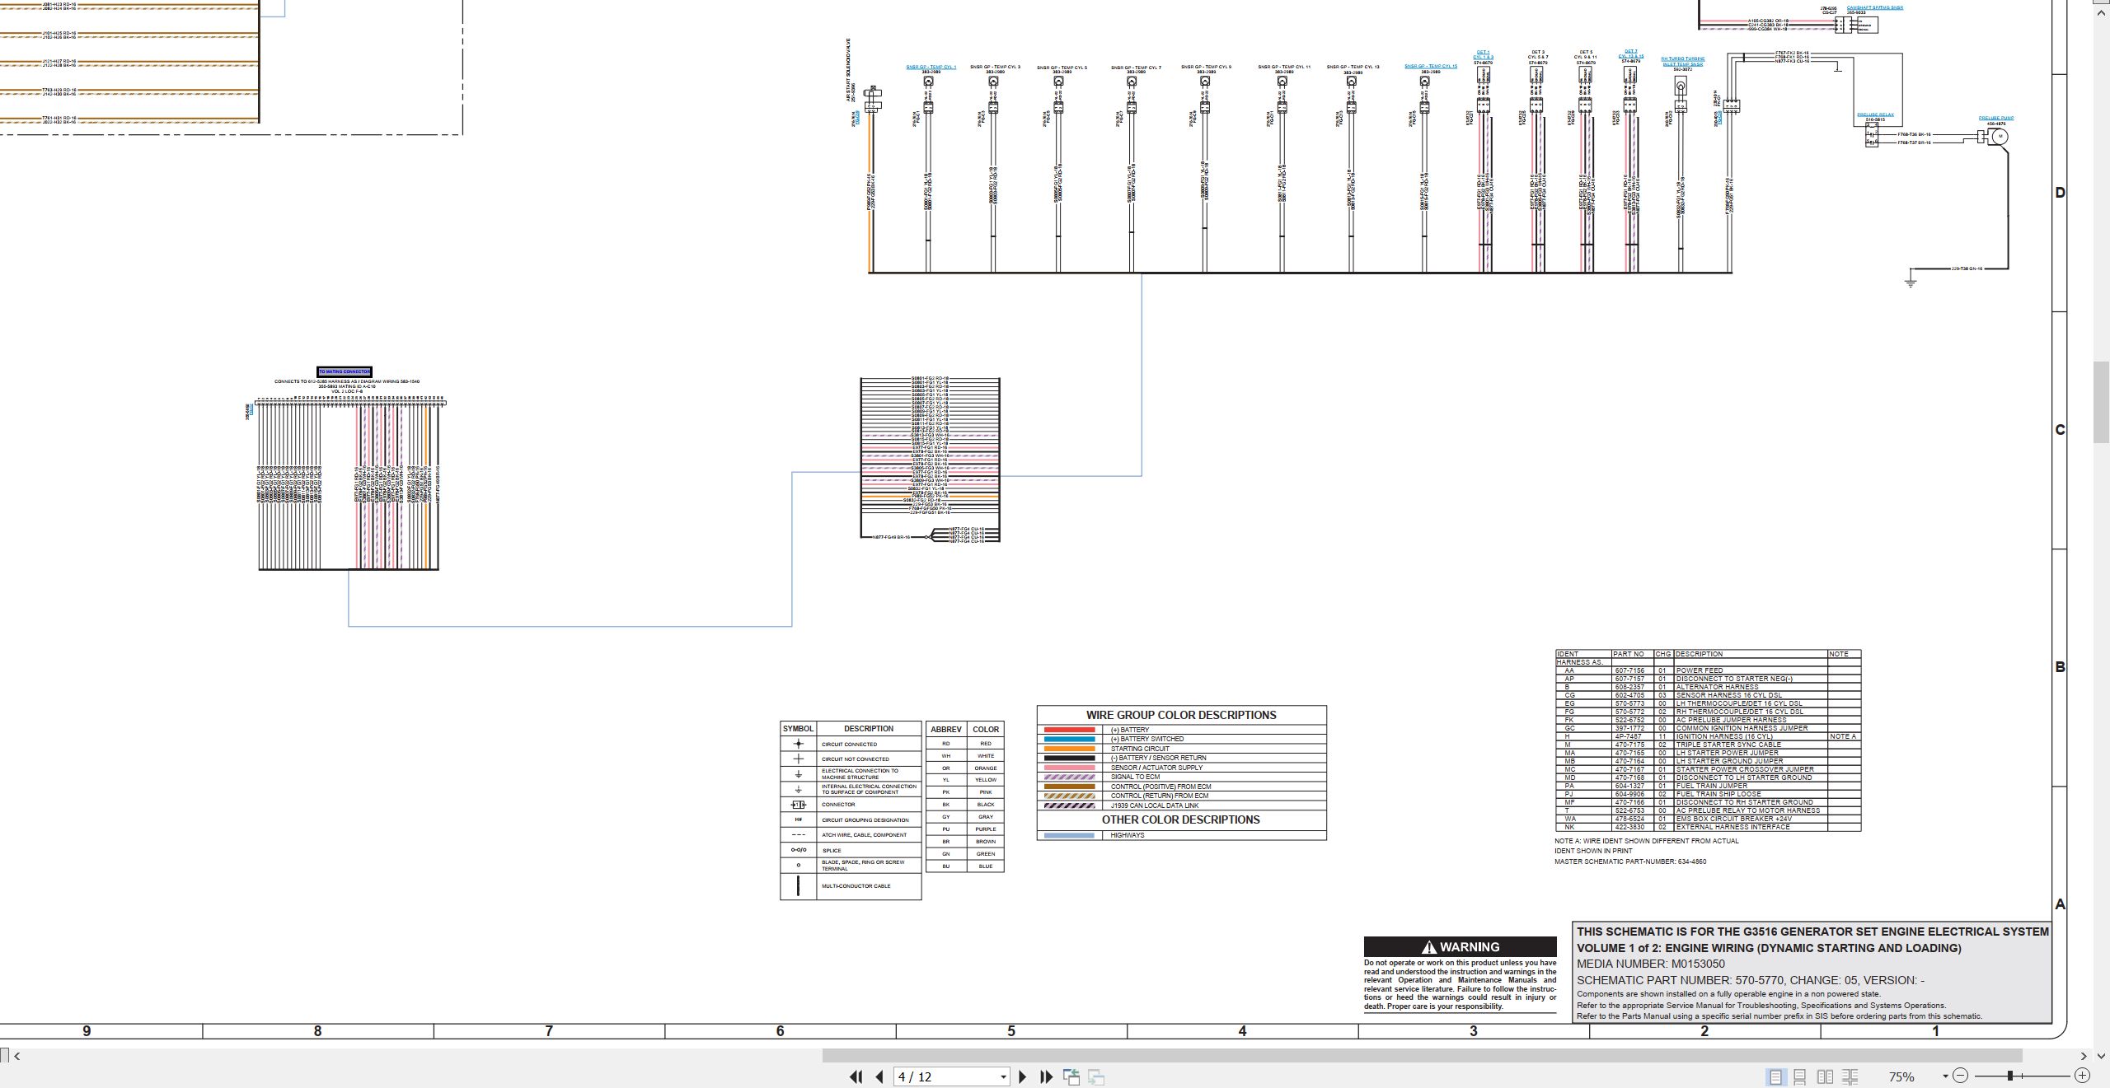Click the horizontal scrollbar right arrow
The image size is (2110, 1088).
(2084, 1056)
